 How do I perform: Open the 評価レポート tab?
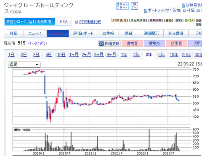(x=83, y=33)
